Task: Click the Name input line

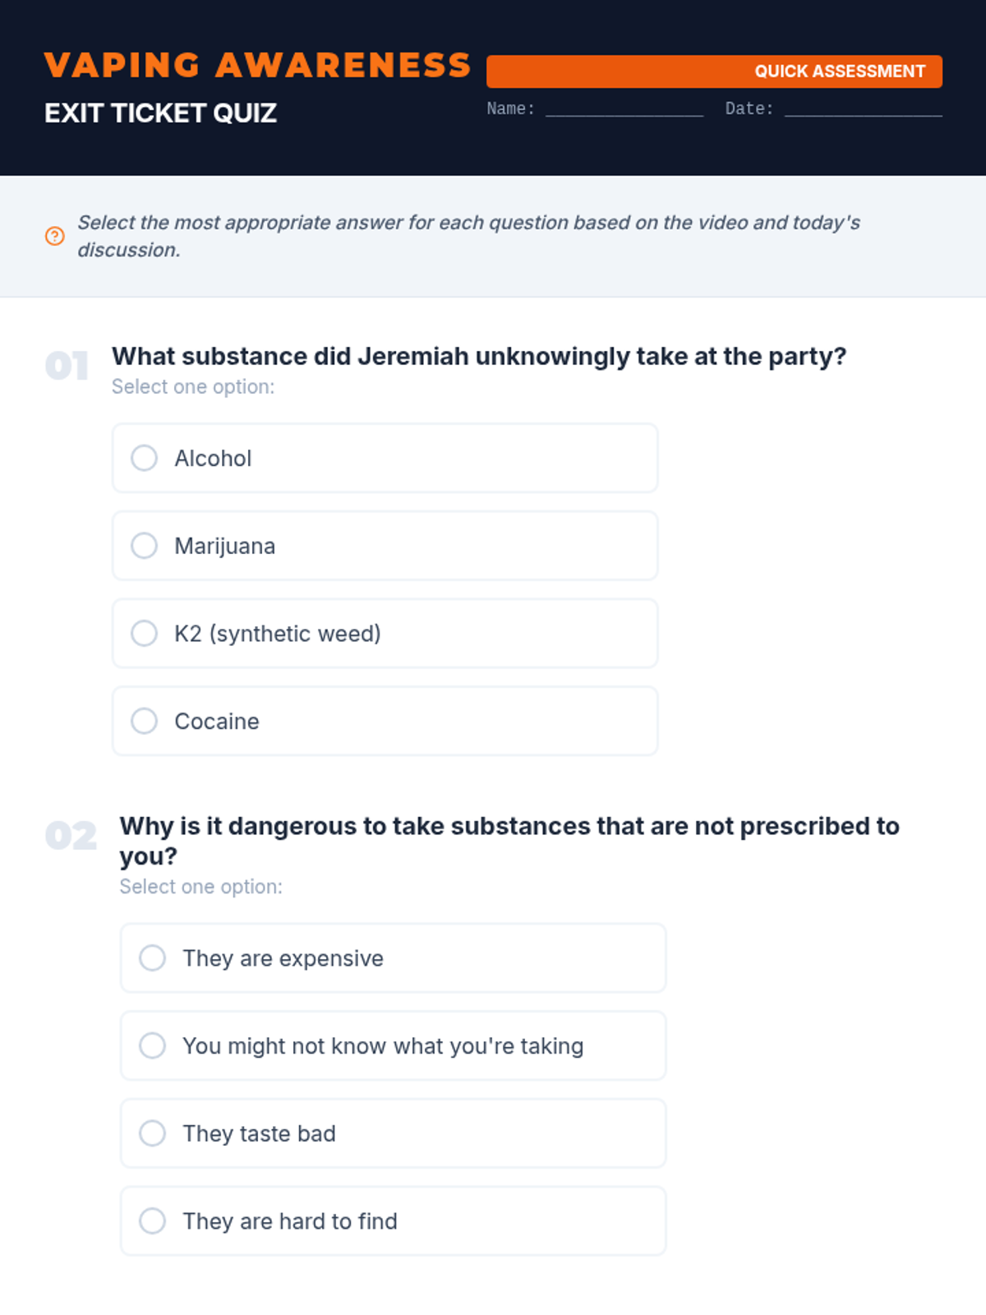Action: (x=624, y=108)
